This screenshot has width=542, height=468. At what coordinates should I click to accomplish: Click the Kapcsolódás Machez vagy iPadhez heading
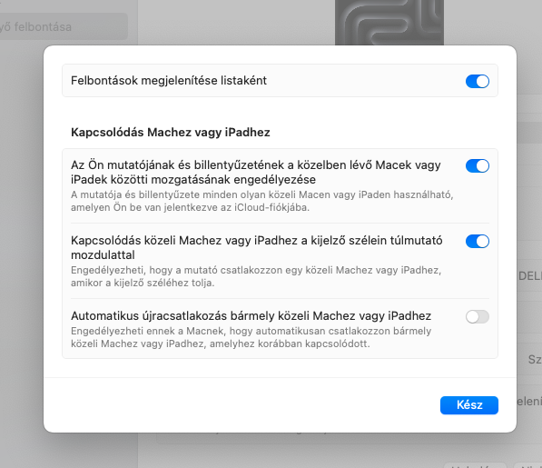[171, 132]
